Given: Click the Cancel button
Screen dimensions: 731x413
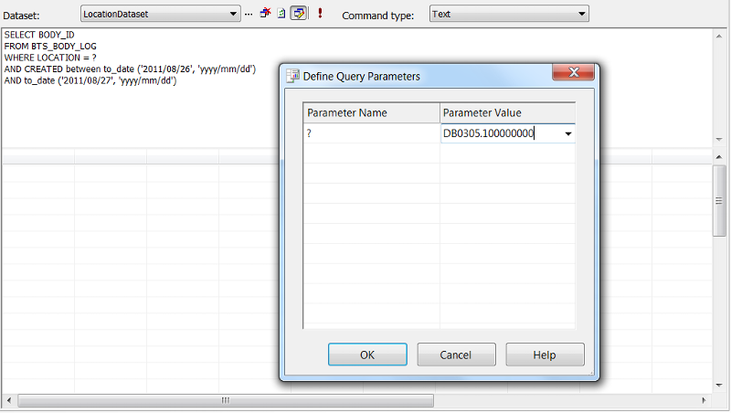Looking at the screenshot, I should click(x=456, y=355).
